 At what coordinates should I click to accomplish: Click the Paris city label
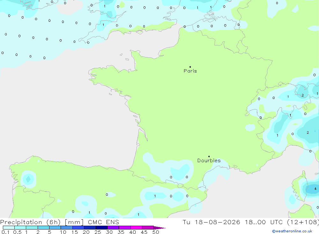190,71
